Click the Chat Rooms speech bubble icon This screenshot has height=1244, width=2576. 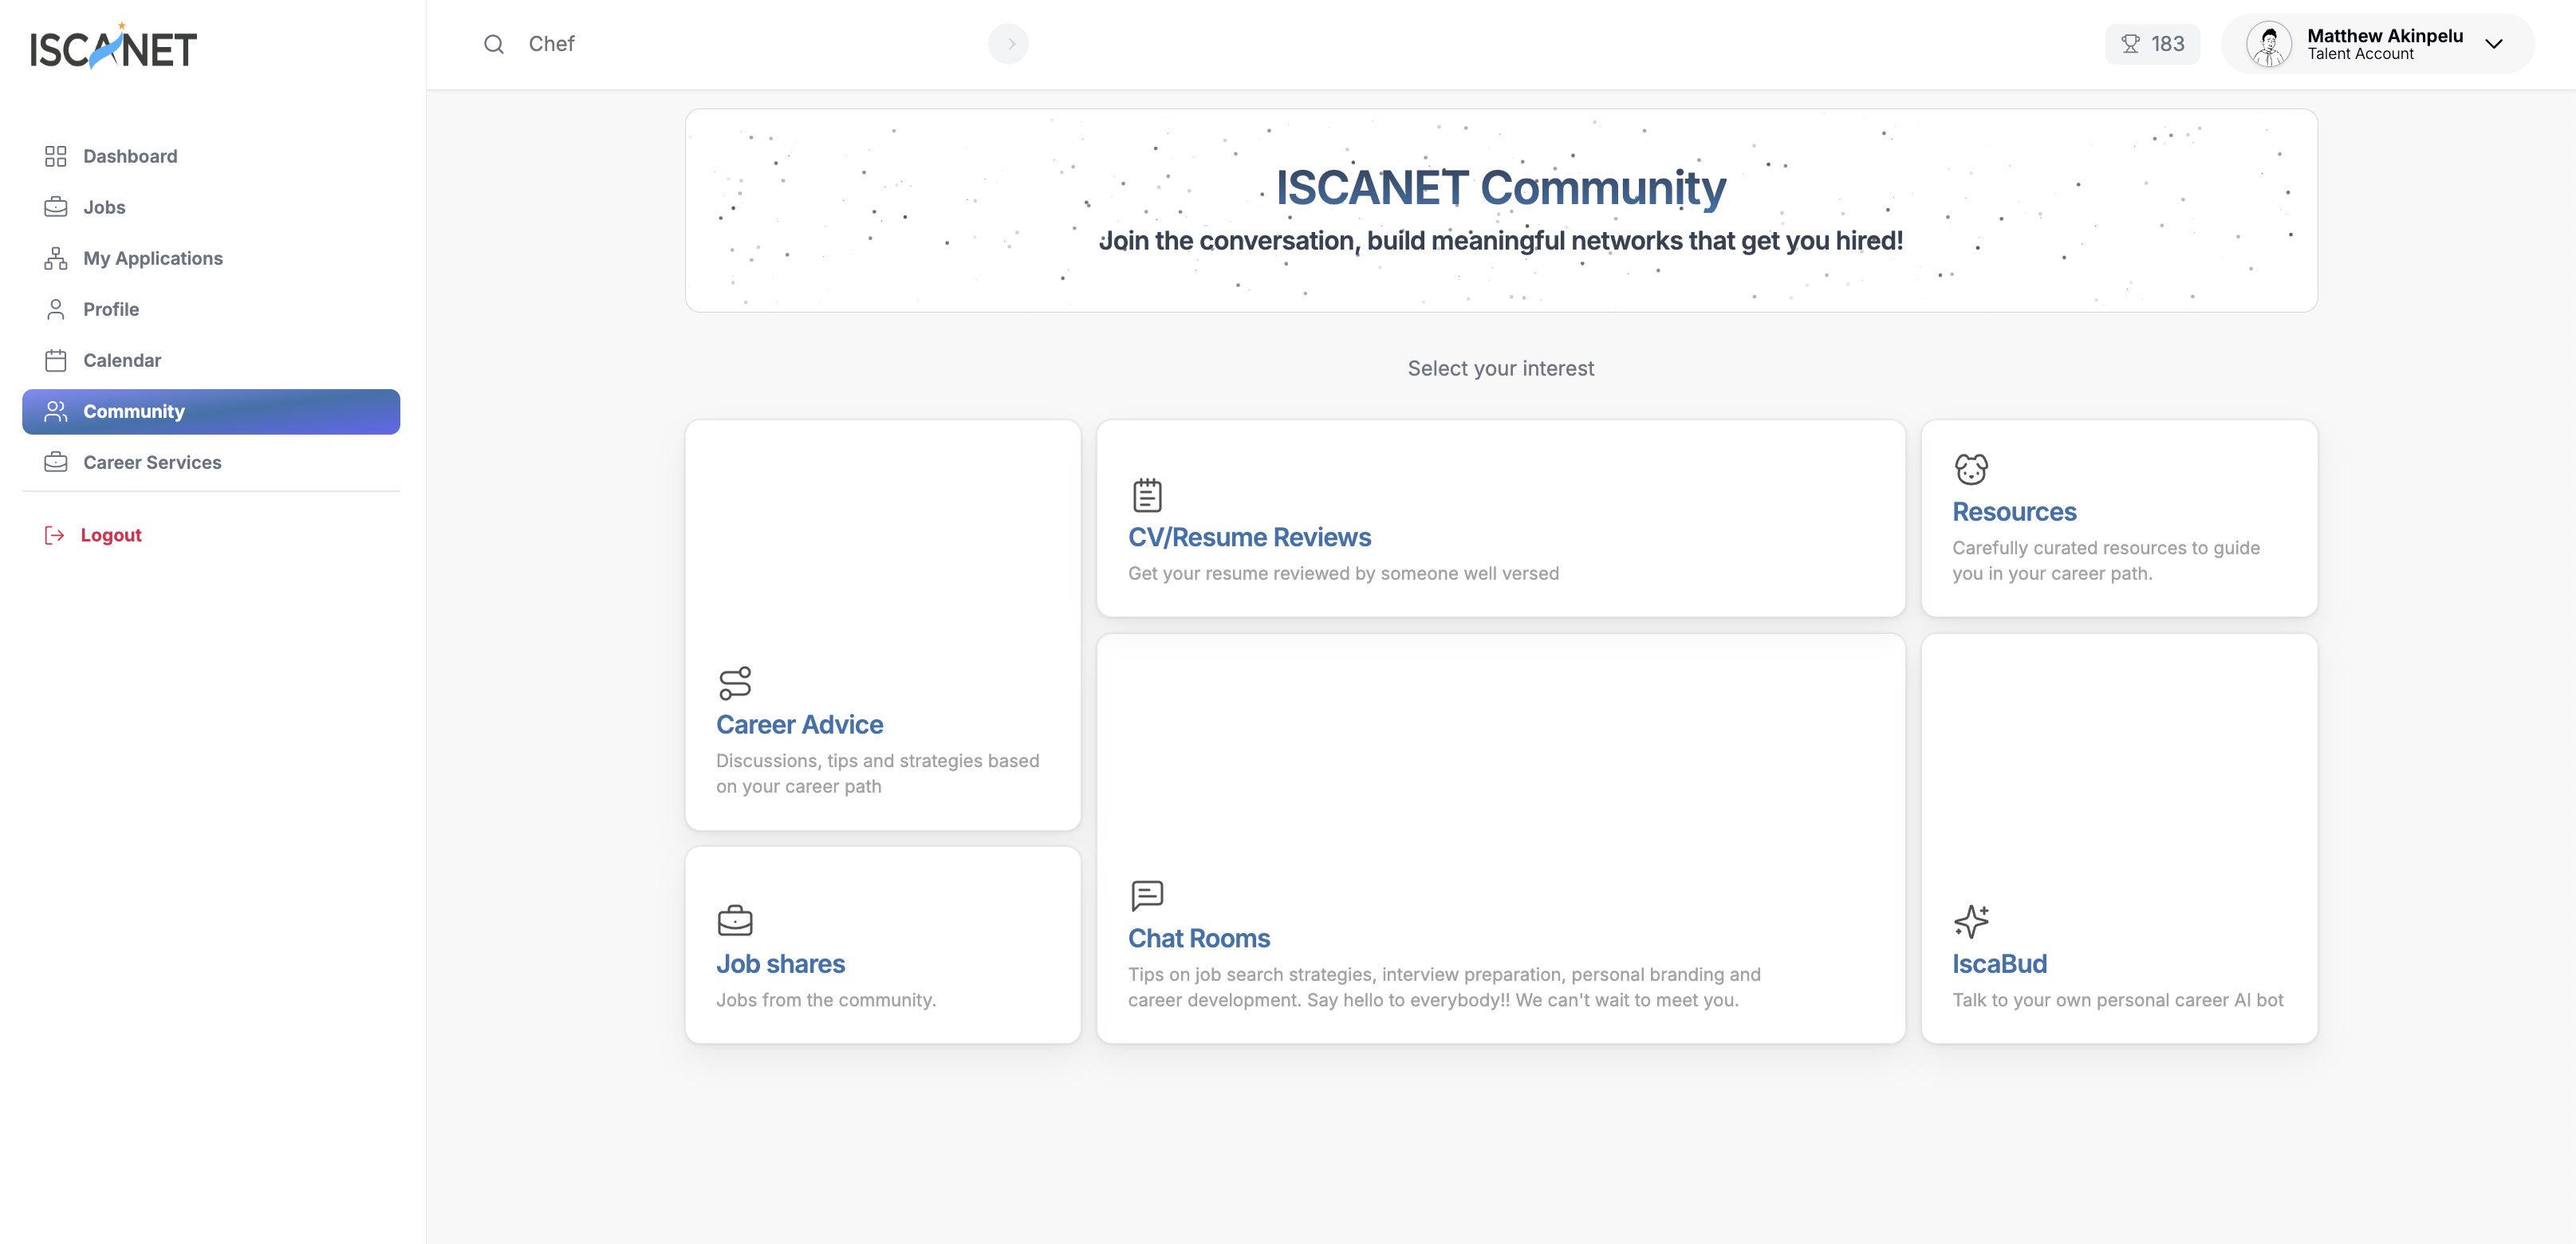pos(1146,894)
